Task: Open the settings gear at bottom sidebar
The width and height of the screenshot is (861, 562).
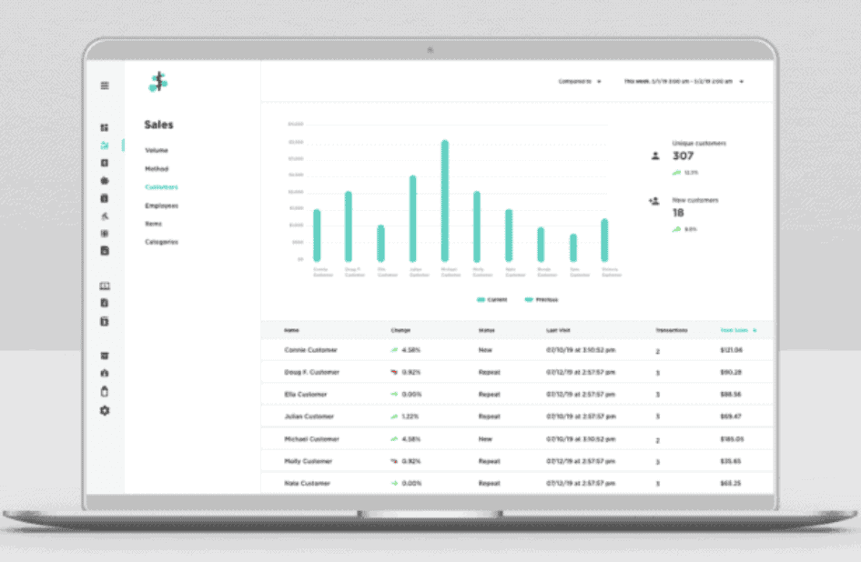Action: coord(105,410)
